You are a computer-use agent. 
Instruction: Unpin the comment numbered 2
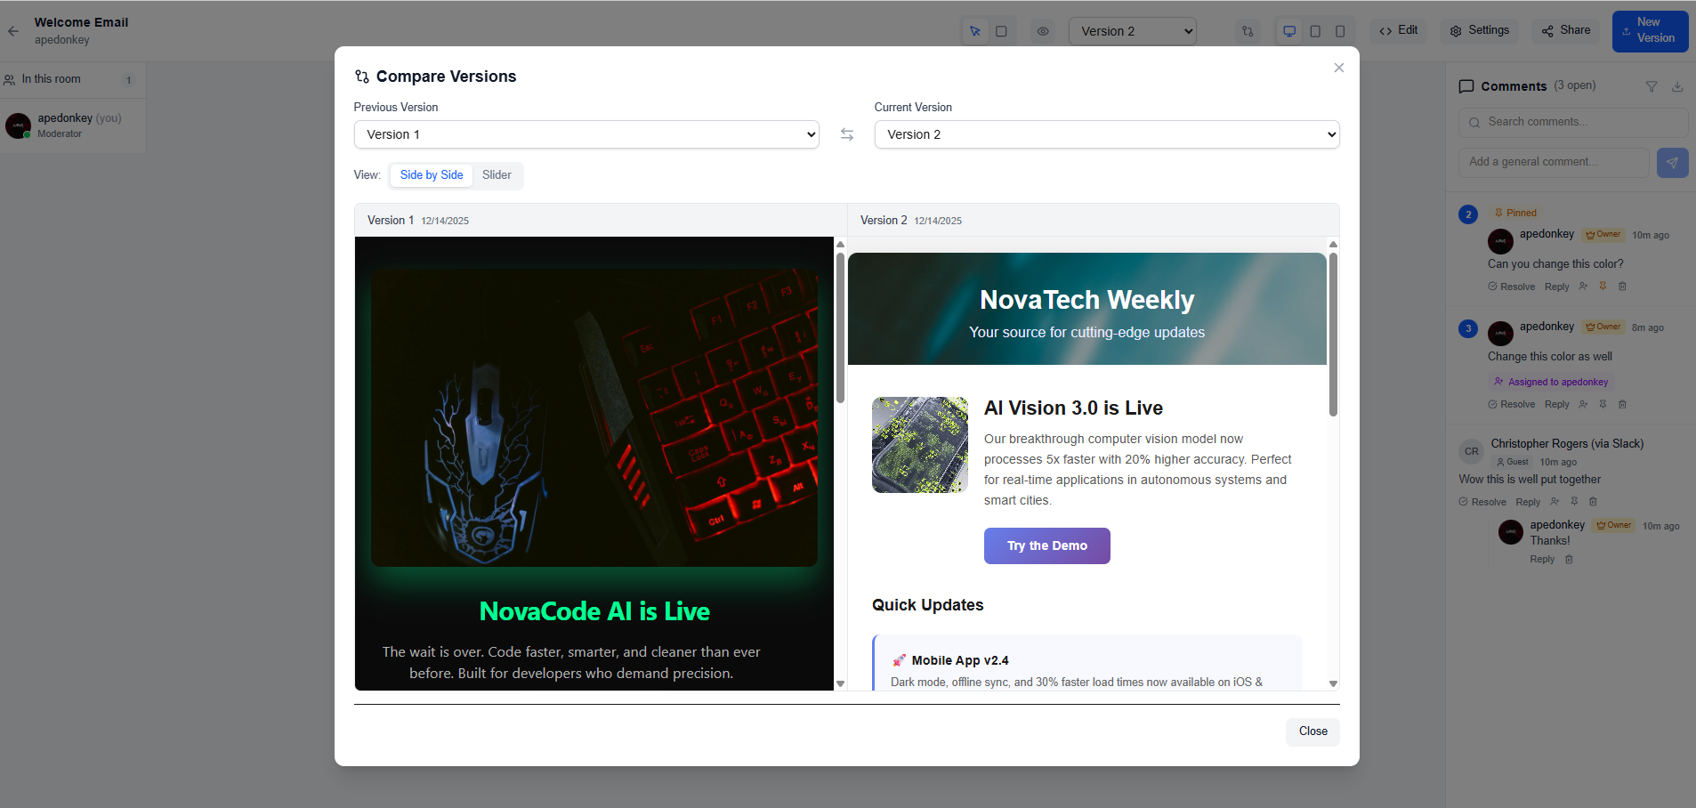1602,286
